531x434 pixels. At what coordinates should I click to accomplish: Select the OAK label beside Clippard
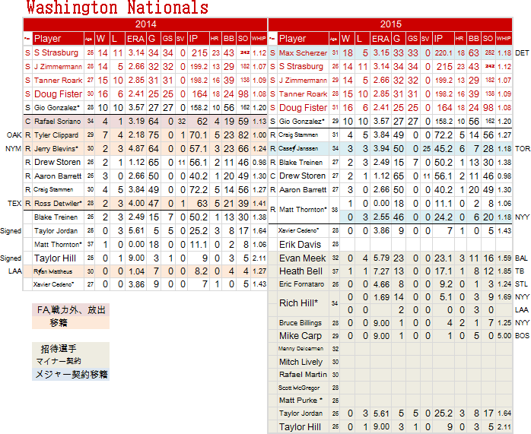(x=14, y=135)
